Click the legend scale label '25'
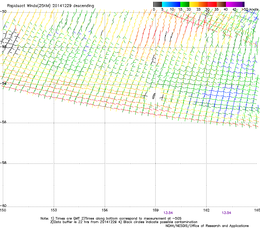Image resolution: width=260 pixels, height=228 pixels. pyautogui.click(x=199, y=9)
